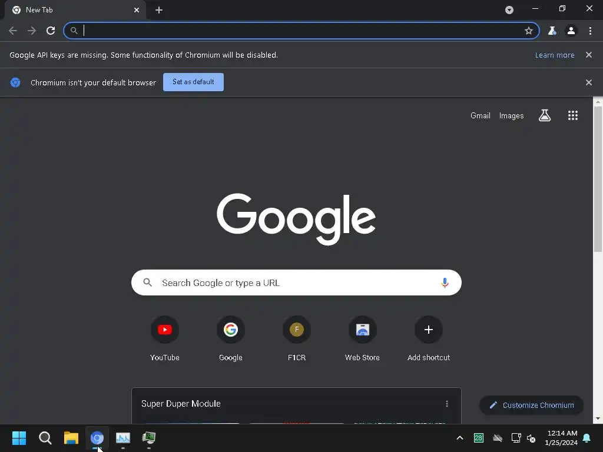Open the Google shortcut tile
The height and width of the screenshot is (452, 603).
pos(230,338)
